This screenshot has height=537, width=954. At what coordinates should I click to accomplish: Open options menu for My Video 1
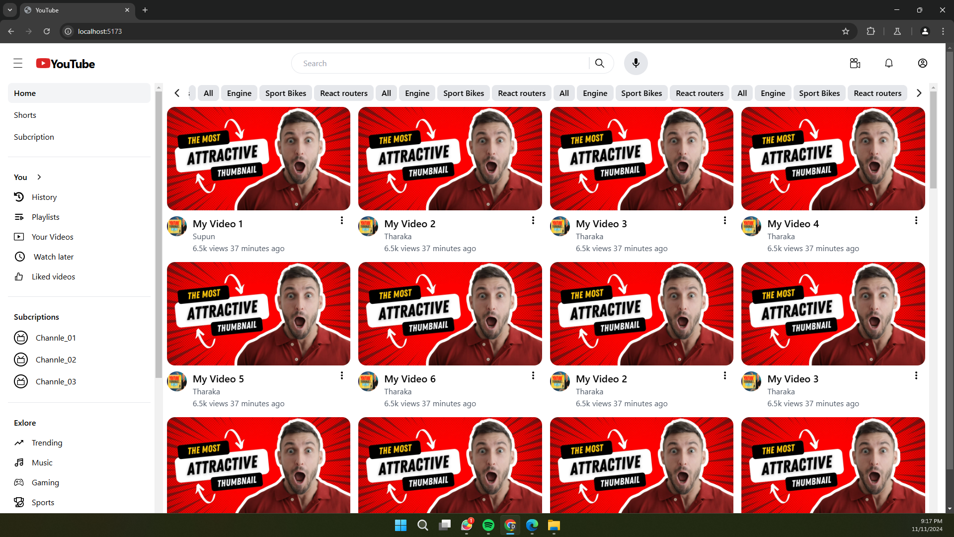(342, 220)
